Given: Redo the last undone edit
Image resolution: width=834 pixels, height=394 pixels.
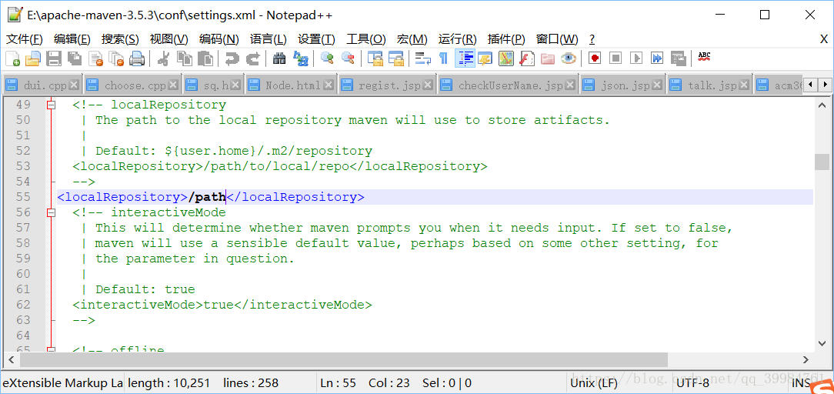Looking at the screenshot, I should pos(252,58).
